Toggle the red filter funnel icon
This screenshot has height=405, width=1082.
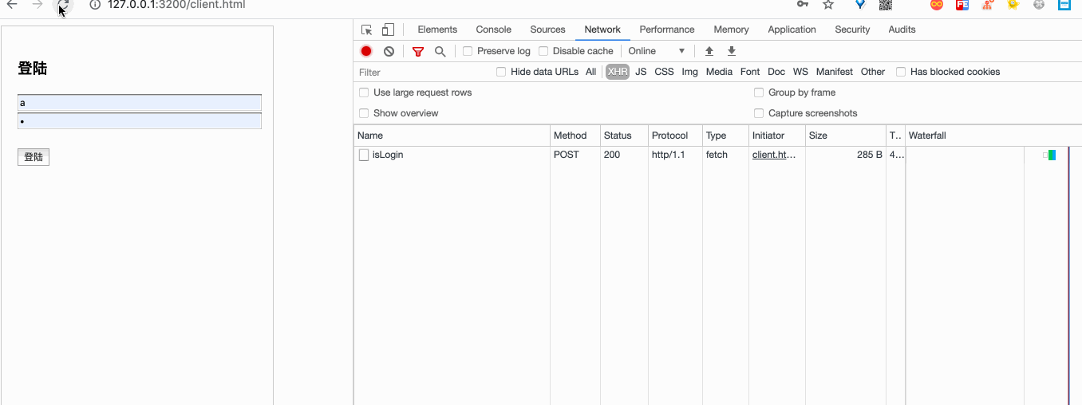(418, 51)
